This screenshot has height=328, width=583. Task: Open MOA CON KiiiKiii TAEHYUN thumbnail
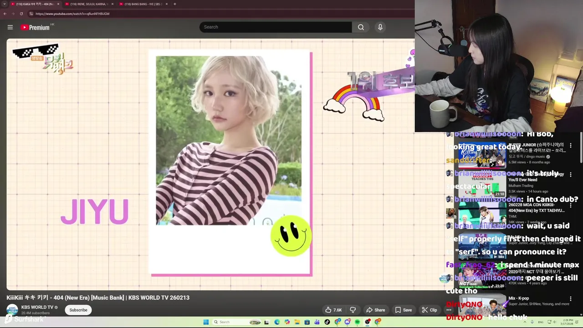click(x=482, y=214)
